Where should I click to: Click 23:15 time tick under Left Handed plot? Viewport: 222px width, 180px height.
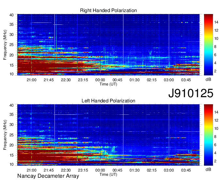pos(83,170)
